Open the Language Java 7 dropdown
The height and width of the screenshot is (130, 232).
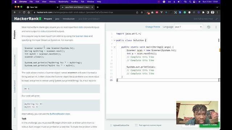click(188, 27)
